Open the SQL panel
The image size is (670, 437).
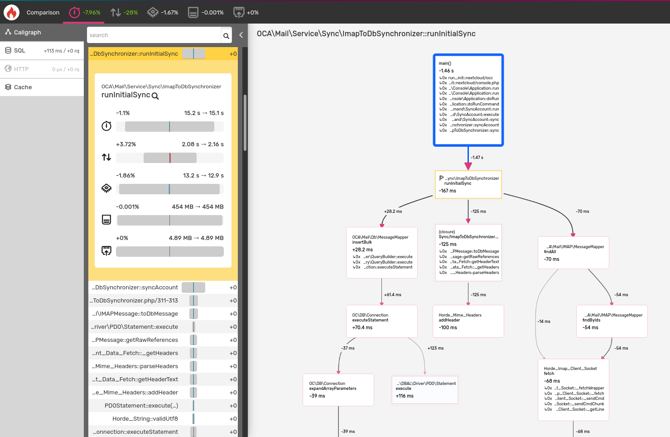tap(42, 51)
